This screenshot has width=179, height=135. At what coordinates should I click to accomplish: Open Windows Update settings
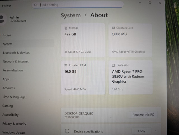coord(14,132)
